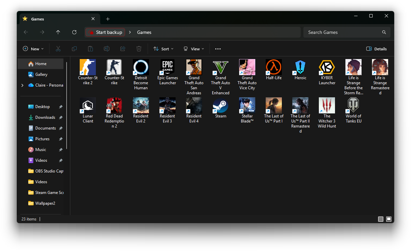Click the pin icon beside Documents
Screen dimensions: 411x251
(x=61, y=128)
